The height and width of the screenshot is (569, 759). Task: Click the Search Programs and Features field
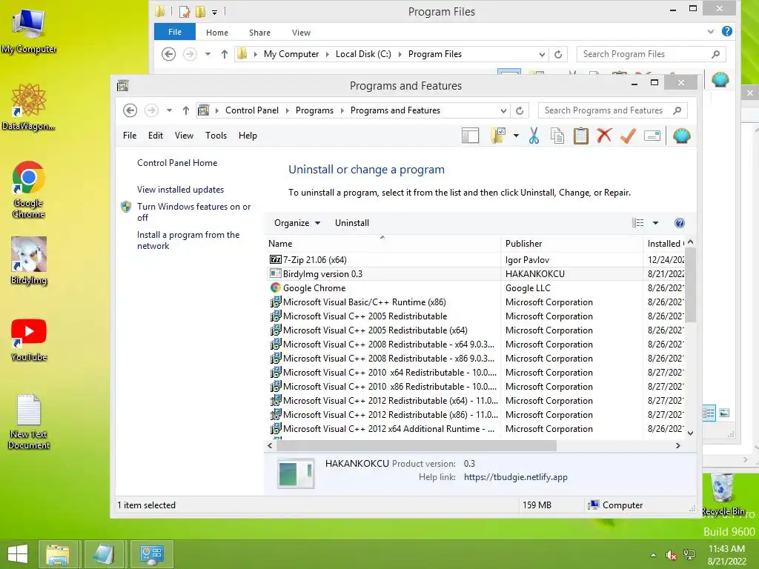pyautogui.click(x=605, y=111)
